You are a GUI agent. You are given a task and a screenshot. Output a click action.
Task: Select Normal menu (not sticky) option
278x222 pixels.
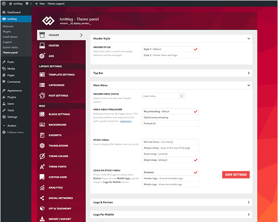(170, 142)
